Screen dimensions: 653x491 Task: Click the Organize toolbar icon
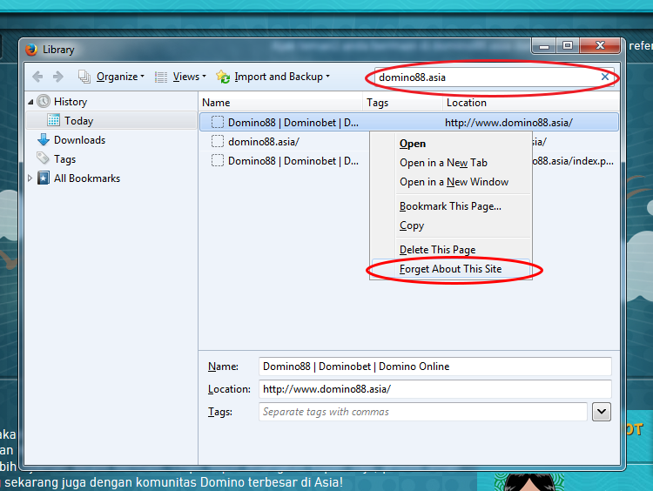pos(84,77)
